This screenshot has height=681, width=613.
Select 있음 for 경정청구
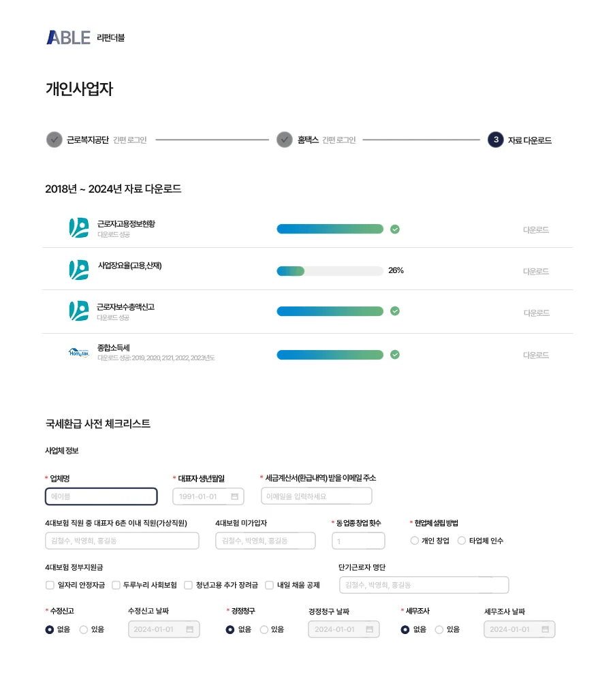click(x=264, y=629)
